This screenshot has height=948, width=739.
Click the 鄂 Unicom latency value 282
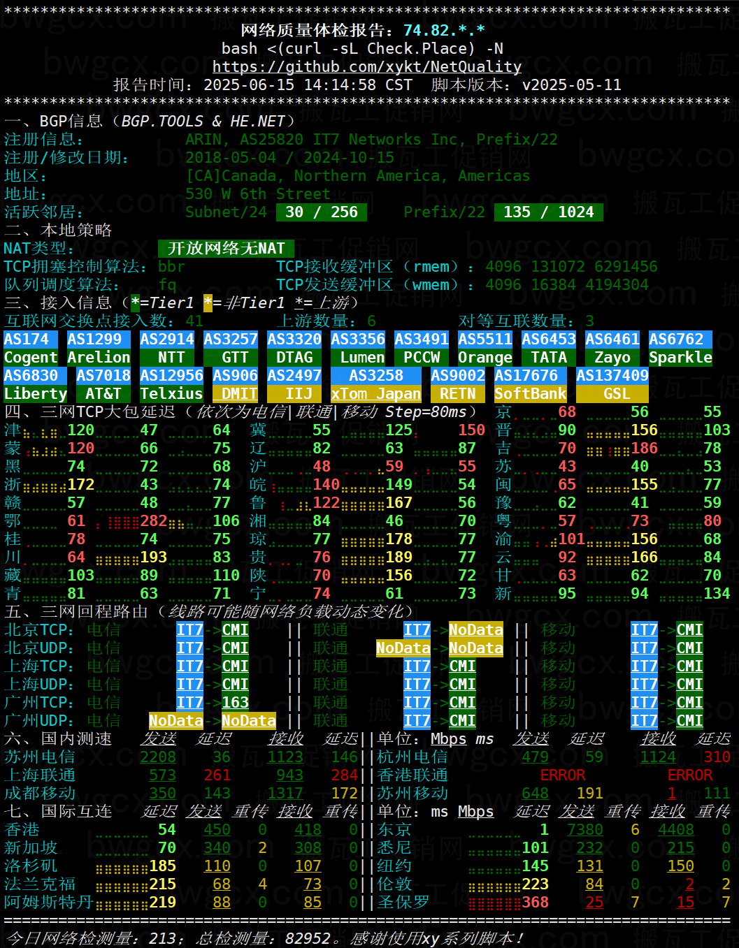point(153,520)
